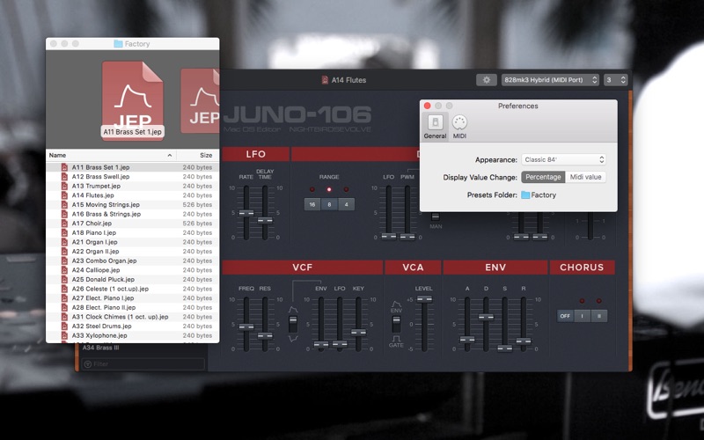Click the DCO LFO slider handle
Screen dimensions: 704x440
click(x=389, y=236)
